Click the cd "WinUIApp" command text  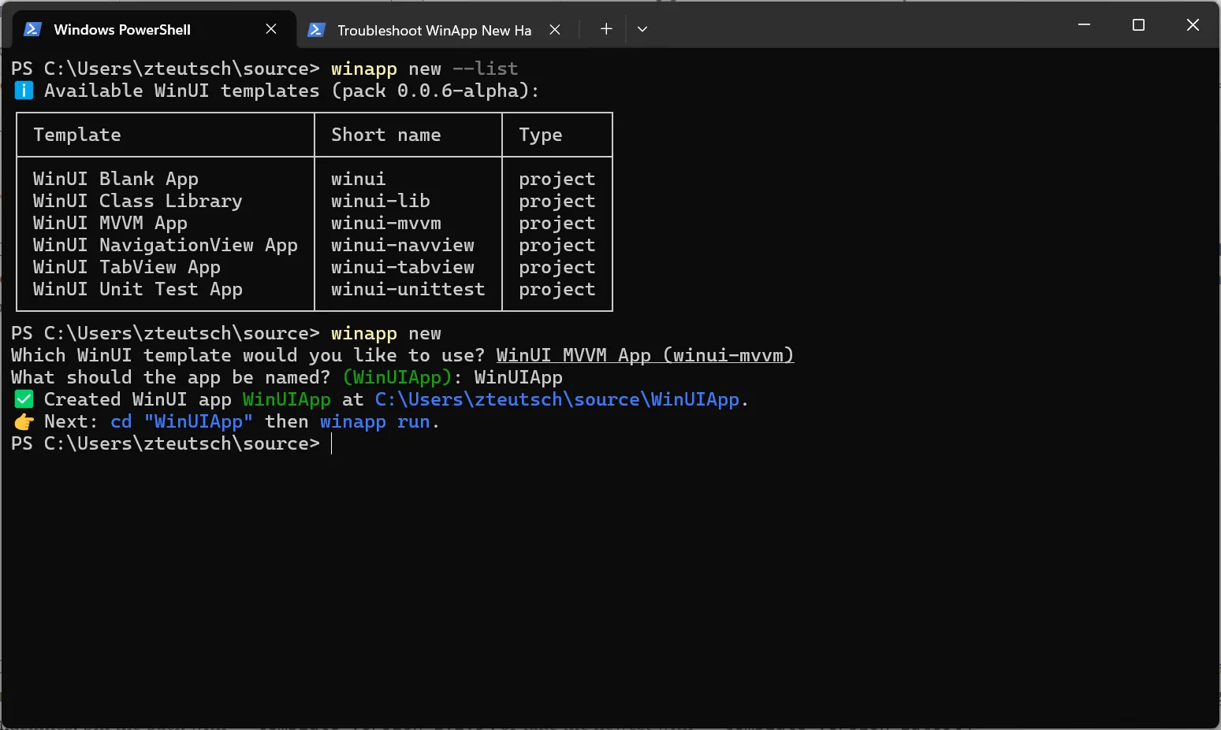click(181, 421)
